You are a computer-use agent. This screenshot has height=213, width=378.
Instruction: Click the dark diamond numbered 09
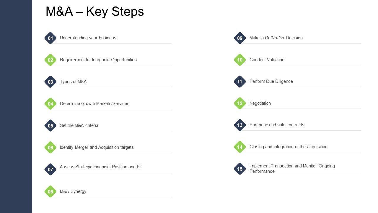(x=240, y=38)
